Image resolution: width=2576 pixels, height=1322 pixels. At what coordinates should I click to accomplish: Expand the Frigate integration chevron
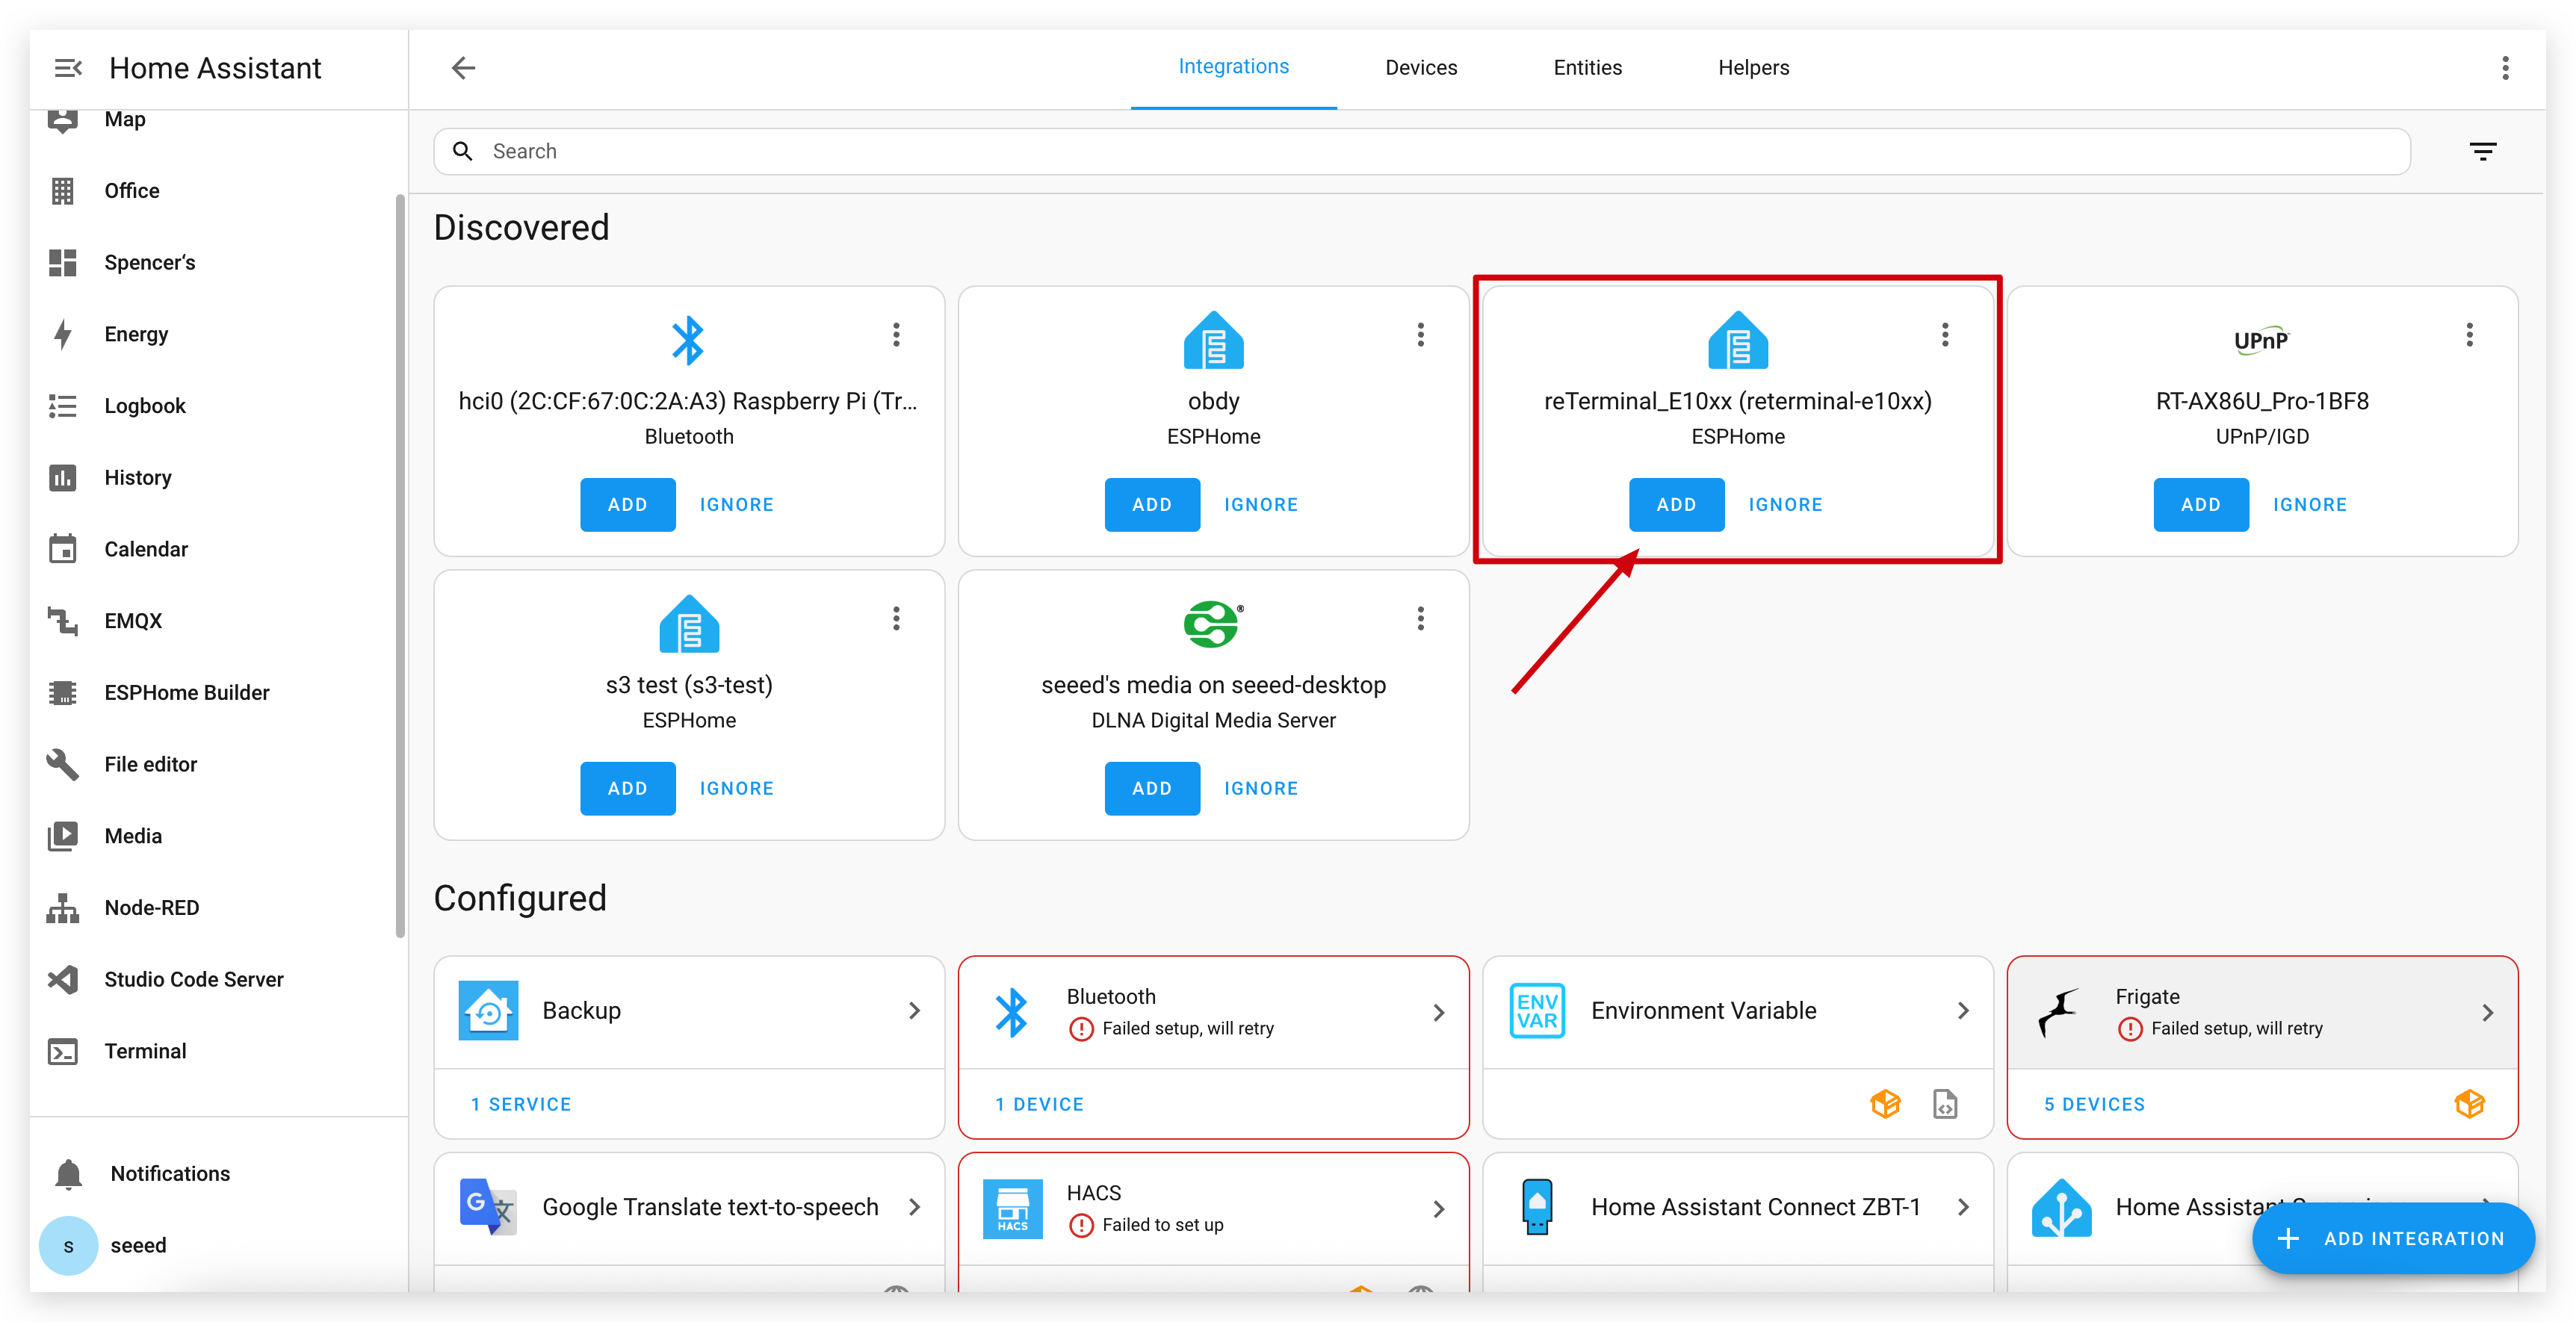click(x=2487, y=1013)
